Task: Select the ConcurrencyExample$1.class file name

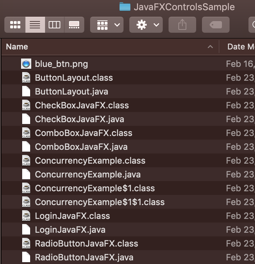Action: pyautogui.click(x=95, y=188)
